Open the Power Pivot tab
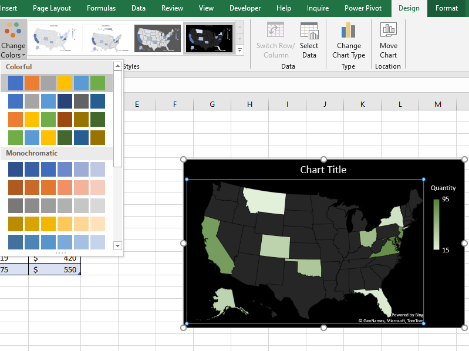This screenshot has width=469, height=351. tap(363, 8)
